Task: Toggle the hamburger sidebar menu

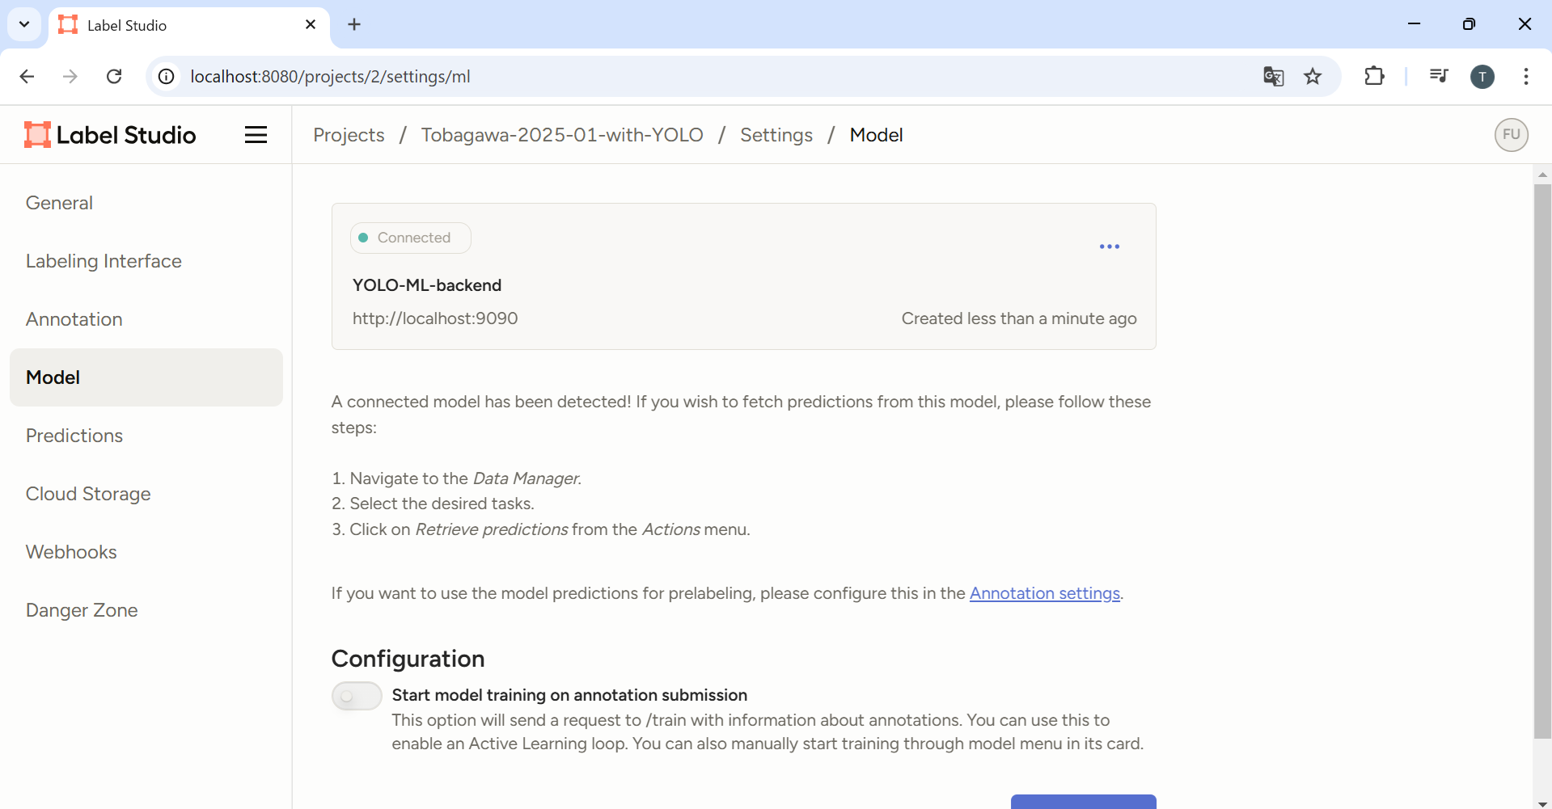Action: click(x=256, y=135)
